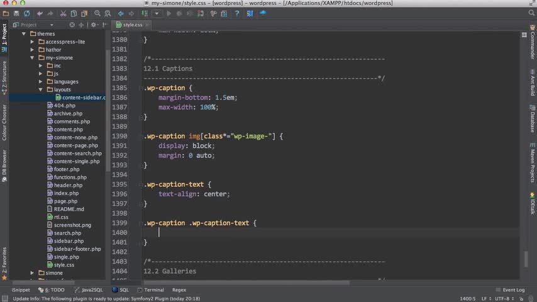Open the Favorites side tab
The width and height of the screenshot is (537, 302).
pos(4,263)
